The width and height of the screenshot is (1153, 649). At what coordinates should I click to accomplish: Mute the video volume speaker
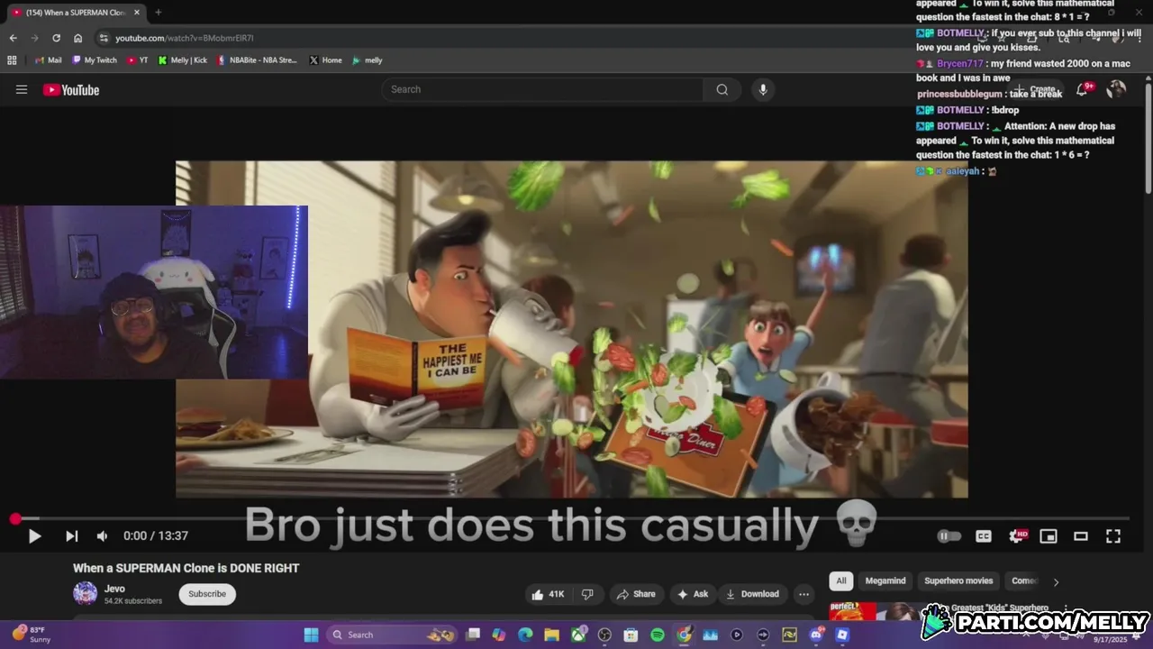tap(102, 536)
